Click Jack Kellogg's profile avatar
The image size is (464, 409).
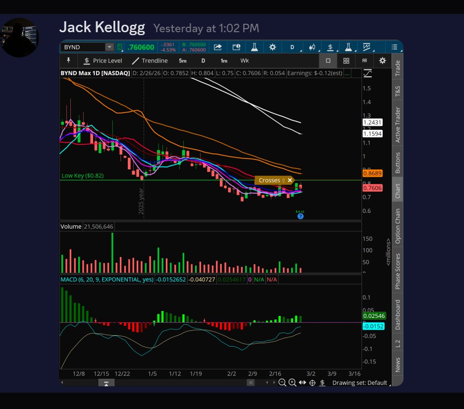tap(20, 38)
